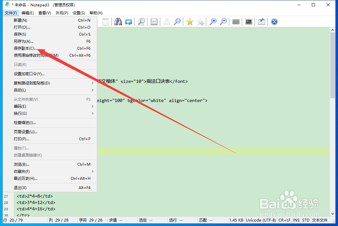Open 设置加密口令(Y)... entry
The width and height of the screenshot is (338, 226).
pos(50,74)
